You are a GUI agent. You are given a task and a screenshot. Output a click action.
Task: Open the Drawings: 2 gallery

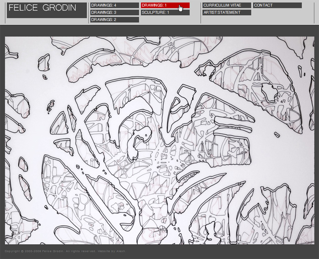(114, 20)
